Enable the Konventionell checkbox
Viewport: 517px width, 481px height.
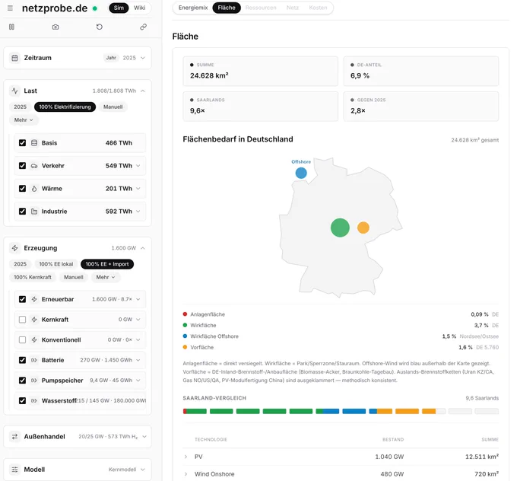[22, 339]
